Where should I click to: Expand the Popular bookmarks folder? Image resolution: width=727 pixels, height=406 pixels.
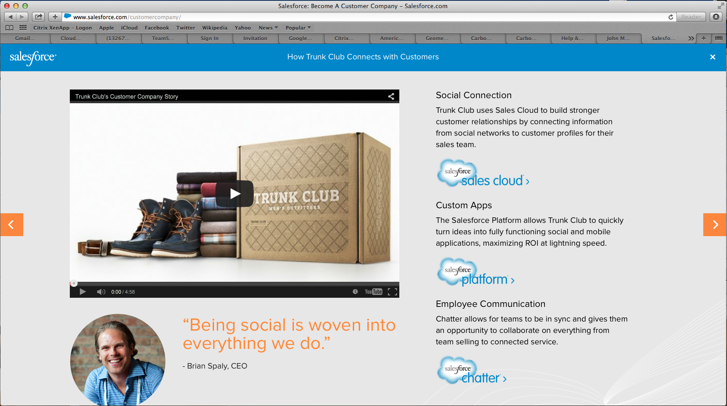pyautogui.click(x=298, y=28)
